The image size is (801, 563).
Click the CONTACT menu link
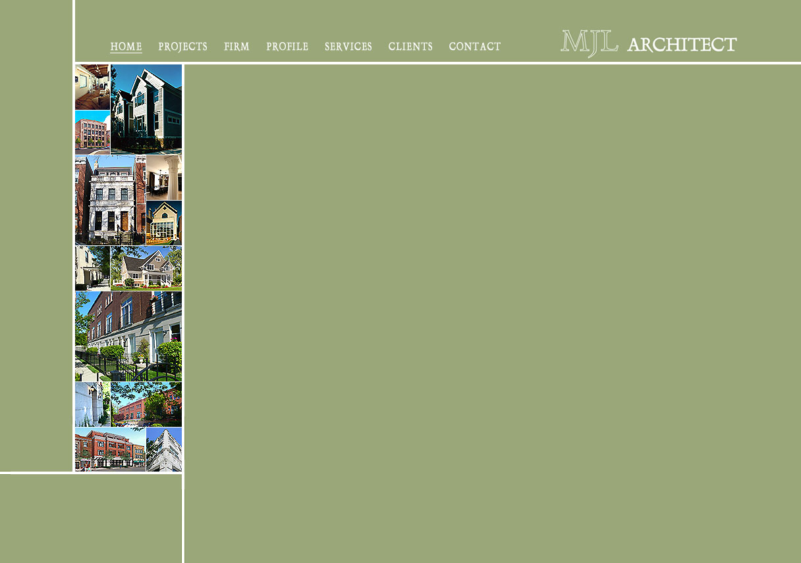tap(475, 47)
